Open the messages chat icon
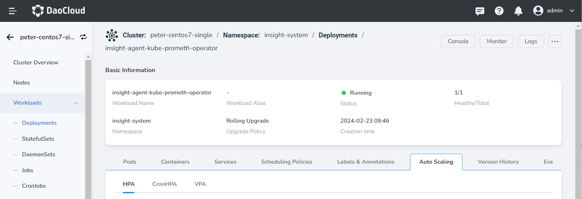This screenshot has height=199, width=582. click(x=480, y=11)
